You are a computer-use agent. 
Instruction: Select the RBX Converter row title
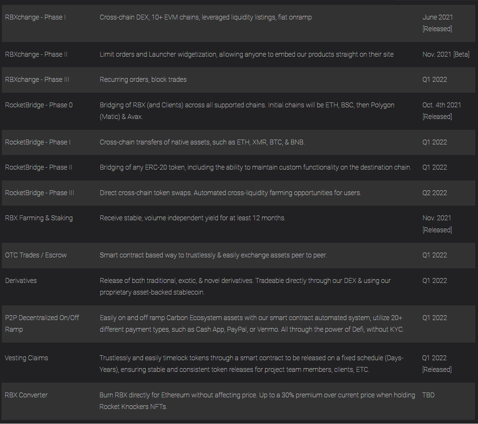[26, 395]
